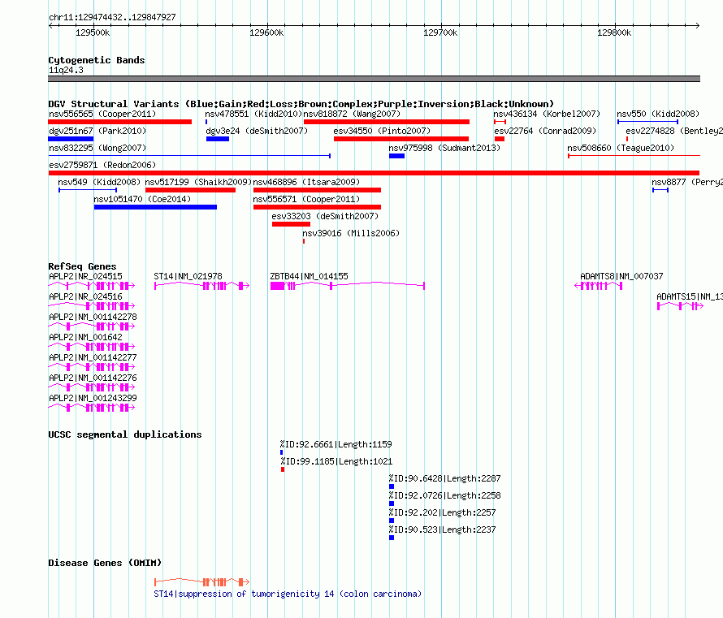Click the nsv508660 (Teague2010) red line
This screenshot has width=723, height=618.
point(634,156)
